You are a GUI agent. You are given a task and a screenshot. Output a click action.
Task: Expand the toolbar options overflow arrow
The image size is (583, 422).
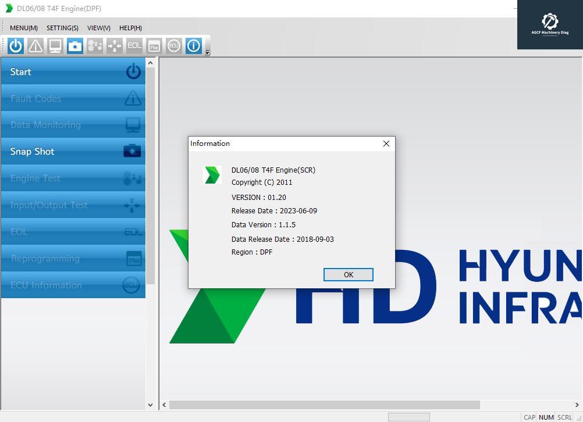(208, 53)
